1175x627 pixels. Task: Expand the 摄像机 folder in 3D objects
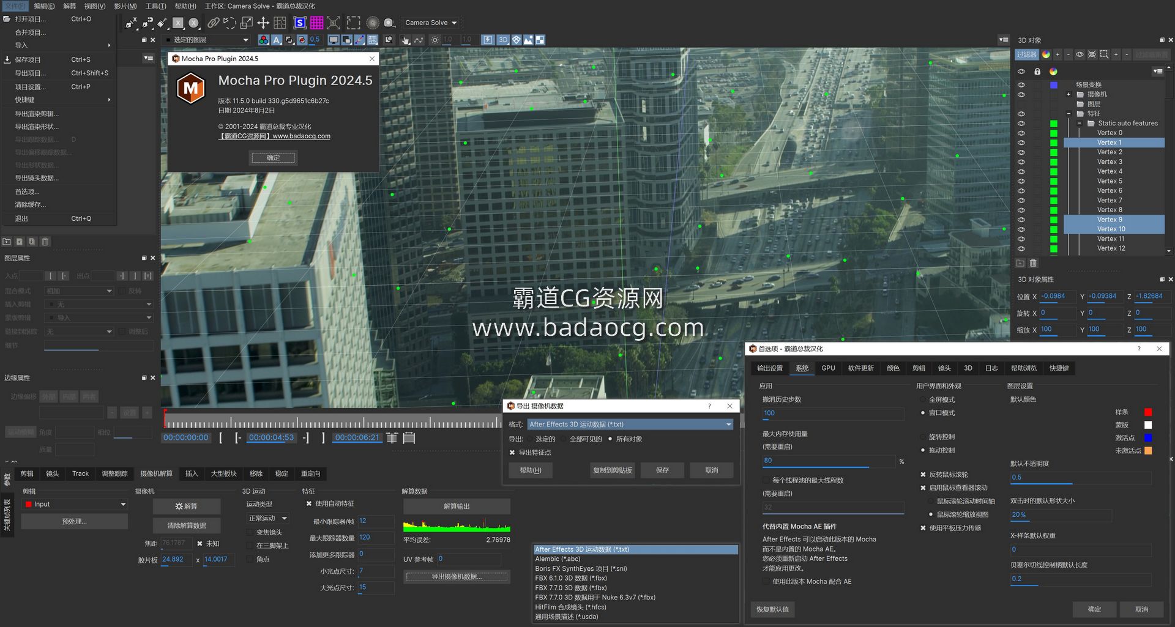(x=1069, y=94)
